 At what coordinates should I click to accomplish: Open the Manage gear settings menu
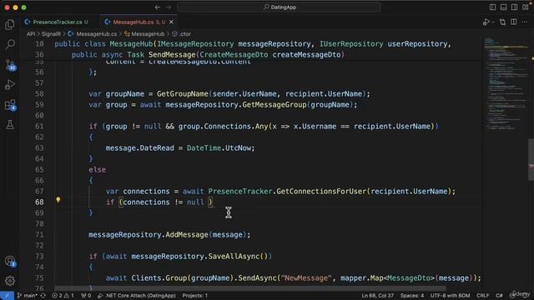(10, 281)
